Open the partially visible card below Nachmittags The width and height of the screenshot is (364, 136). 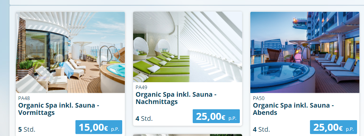(x=187, y=135)
